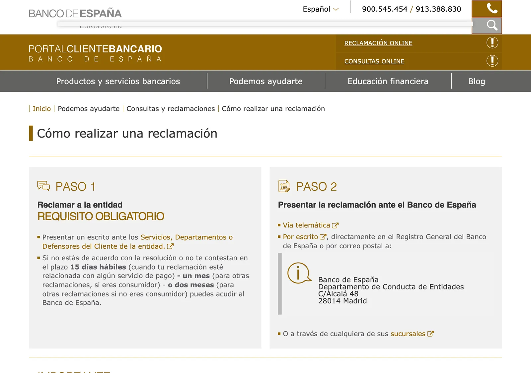Click the text Departamento de Conducta de Entidades
The width and height of the screenshot is (531, 373).
point(391,287)
